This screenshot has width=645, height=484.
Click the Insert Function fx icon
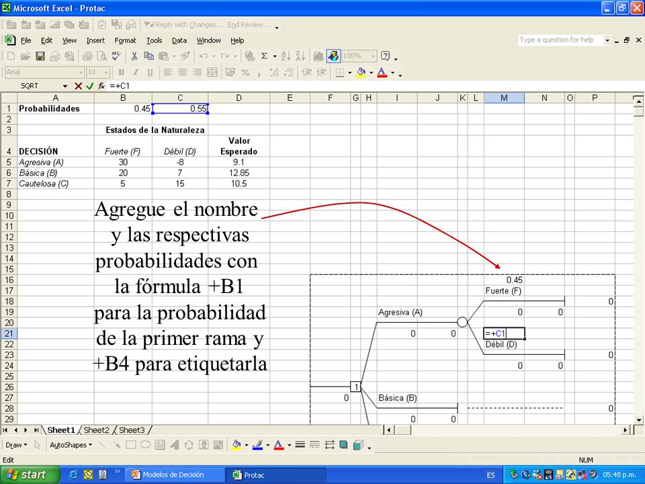pos(101,86)
